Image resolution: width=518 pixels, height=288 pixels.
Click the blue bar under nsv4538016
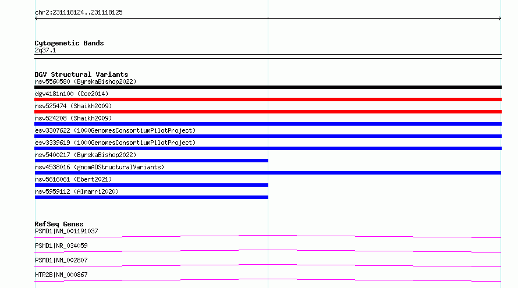(x=268, y=173)
